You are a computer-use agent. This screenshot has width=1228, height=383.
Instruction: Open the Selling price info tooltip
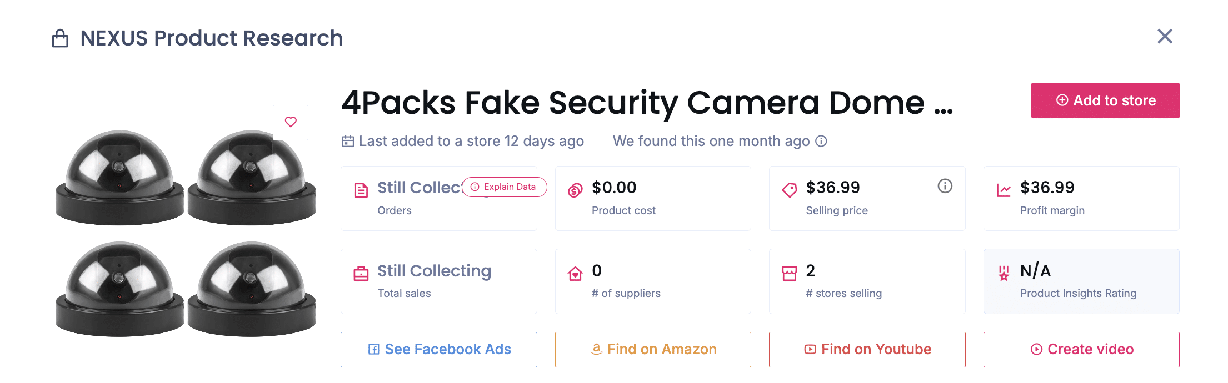point(945,186)
